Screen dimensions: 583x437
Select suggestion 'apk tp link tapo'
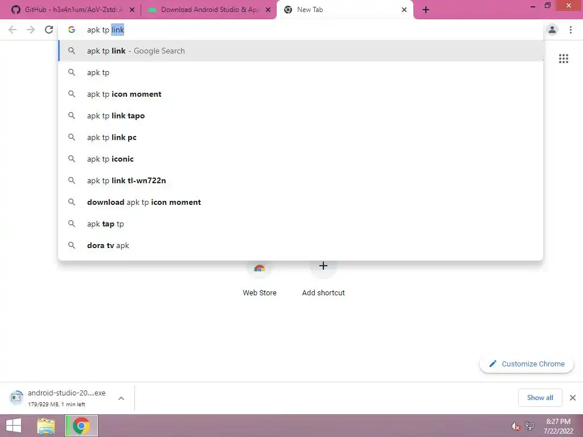pyautogui.click(x=301, y=116)
